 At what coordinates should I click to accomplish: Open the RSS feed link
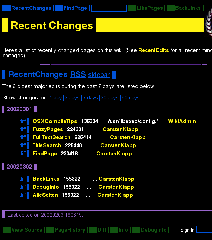(78, 74)
